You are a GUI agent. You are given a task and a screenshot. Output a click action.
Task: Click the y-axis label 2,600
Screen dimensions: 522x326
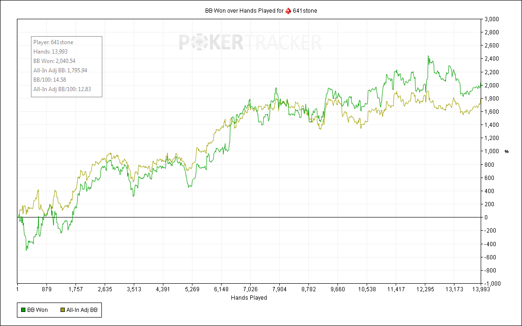click(492, 46)
